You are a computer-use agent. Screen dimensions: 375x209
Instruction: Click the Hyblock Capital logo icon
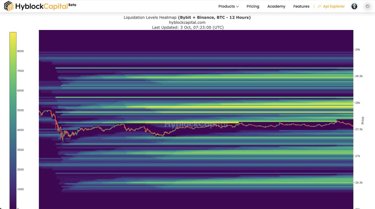8,6
